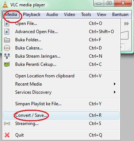134x141 pixels.
Task: Click the Streaming broadcast icon
Action: click(x=7, y=124)
